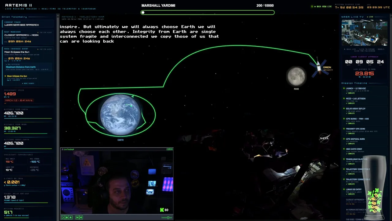Select MECO + LAS Jettison timeline entry
Viewport: 392px width, 221px height.
[x=364, y=101]
